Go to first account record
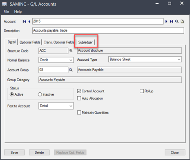This screenshot has width=190, height=160. tap(24, 21)
